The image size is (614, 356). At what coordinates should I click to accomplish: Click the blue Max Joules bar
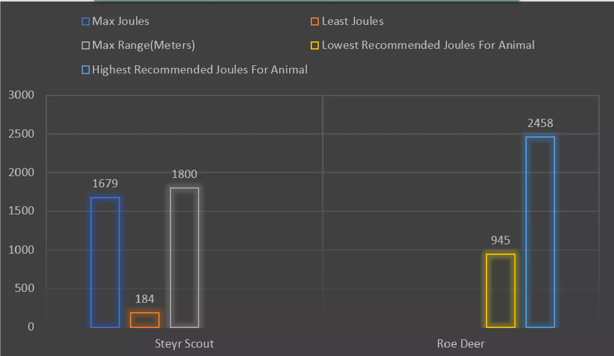(105, 262)
